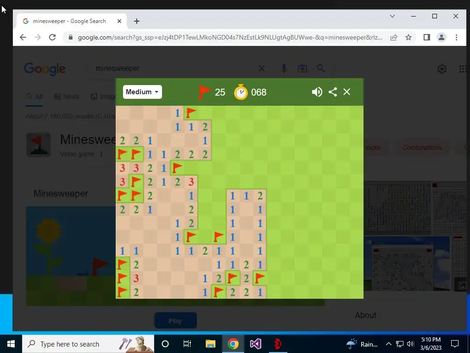Click the Google search magnifier icon
Image resolution: width=470 pixels, height=353 pixels.
[x=321, y=68]
